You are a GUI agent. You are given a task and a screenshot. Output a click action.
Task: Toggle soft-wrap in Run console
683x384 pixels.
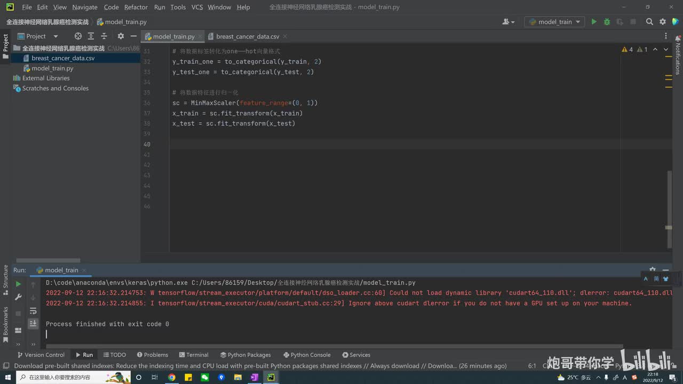pos(33,310)
